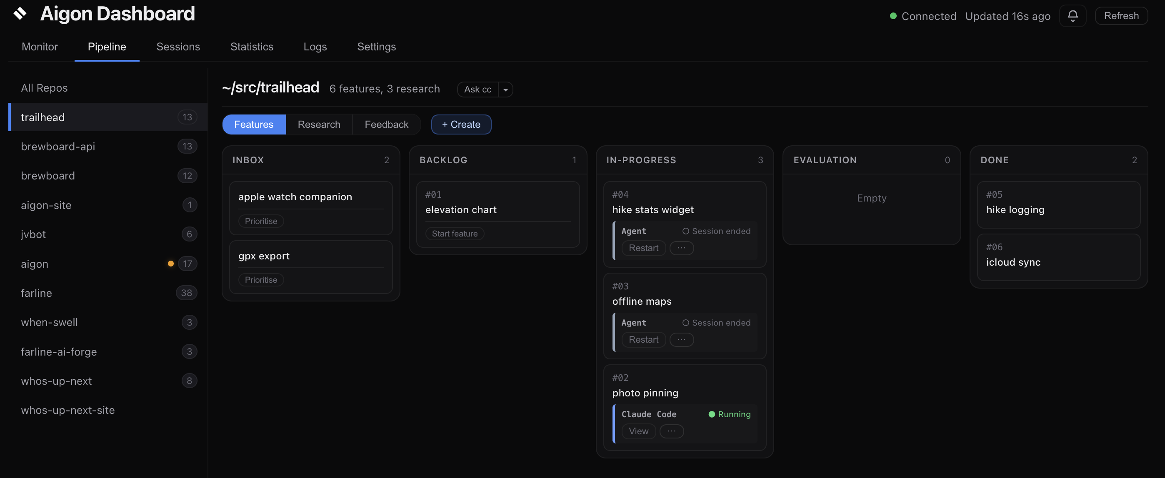Screen dimensions: 1165x478
Task: Click the orange unread dot beside aigon repo
Action: click(x=170, y=264)
